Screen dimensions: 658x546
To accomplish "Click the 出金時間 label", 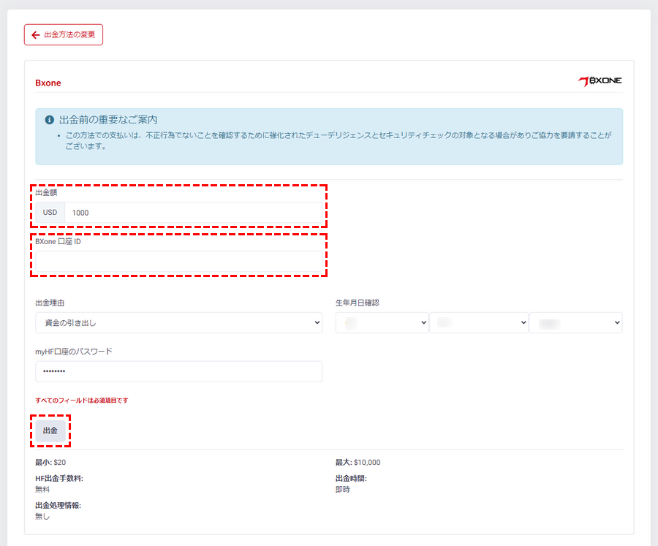I will click(x=351, y=479).
